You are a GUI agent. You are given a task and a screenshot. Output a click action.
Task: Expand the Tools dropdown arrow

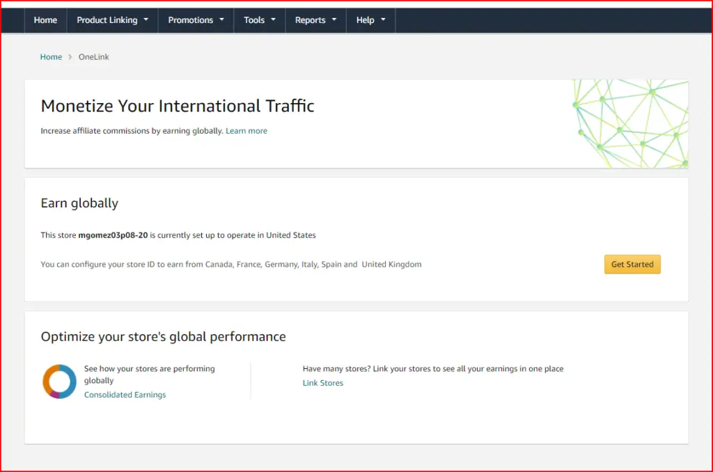click(x=273, y=19)
